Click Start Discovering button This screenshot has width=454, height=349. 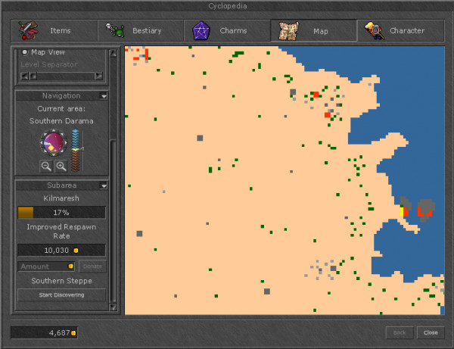(61, 294)
